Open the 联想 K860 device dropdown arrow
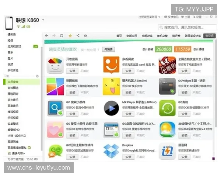 (x=43, y=20)
